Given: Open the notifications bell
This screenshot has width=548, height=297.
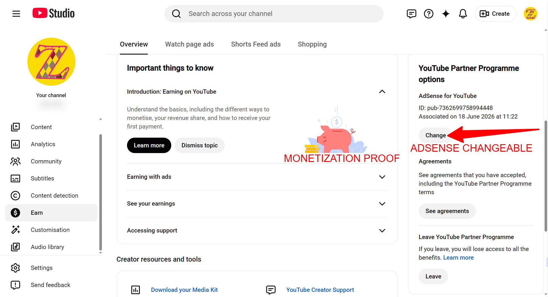Looking at the screenshot, I should pyautogui.click(x=463, y=14).
